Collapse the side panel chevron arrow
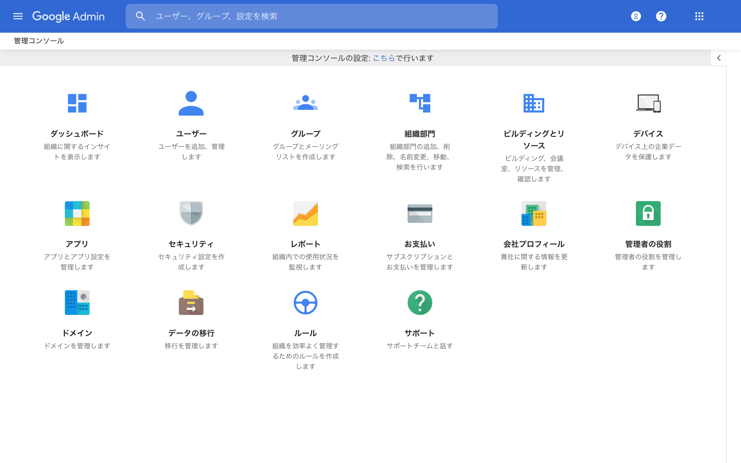Viewport: 741px width, 463px height. tap(719, 58)
